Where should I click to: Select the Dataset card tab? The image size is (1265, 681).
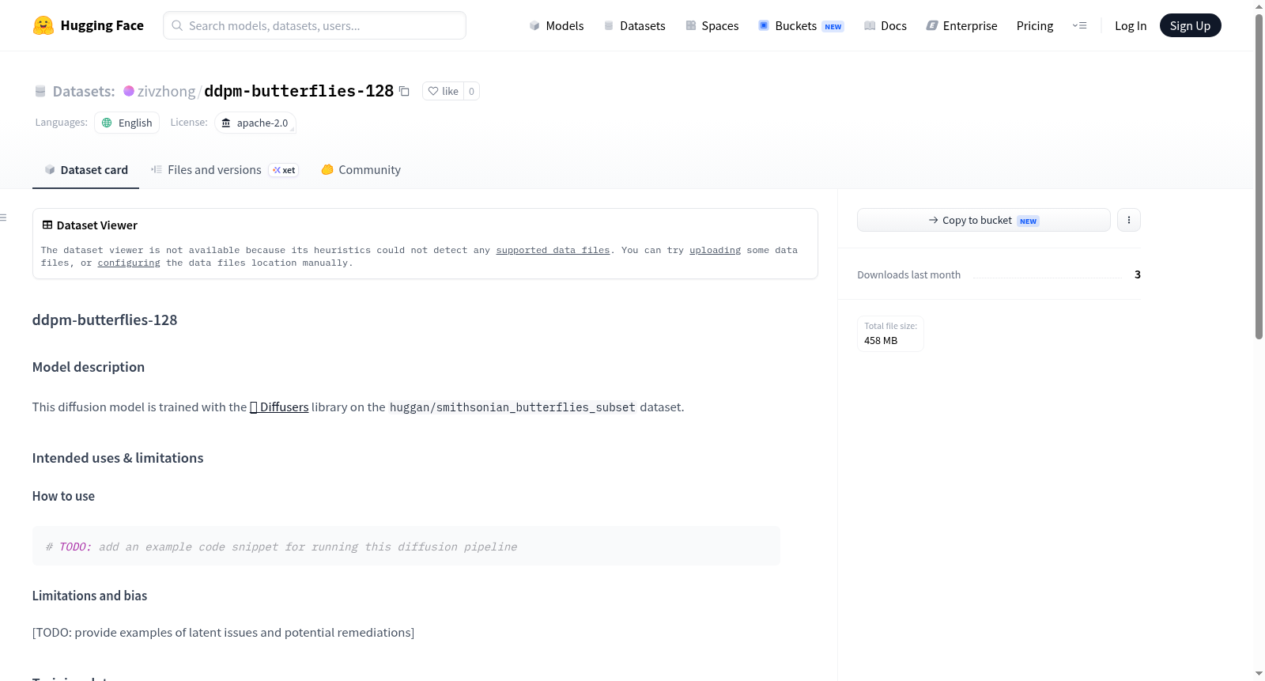[86, 170]
